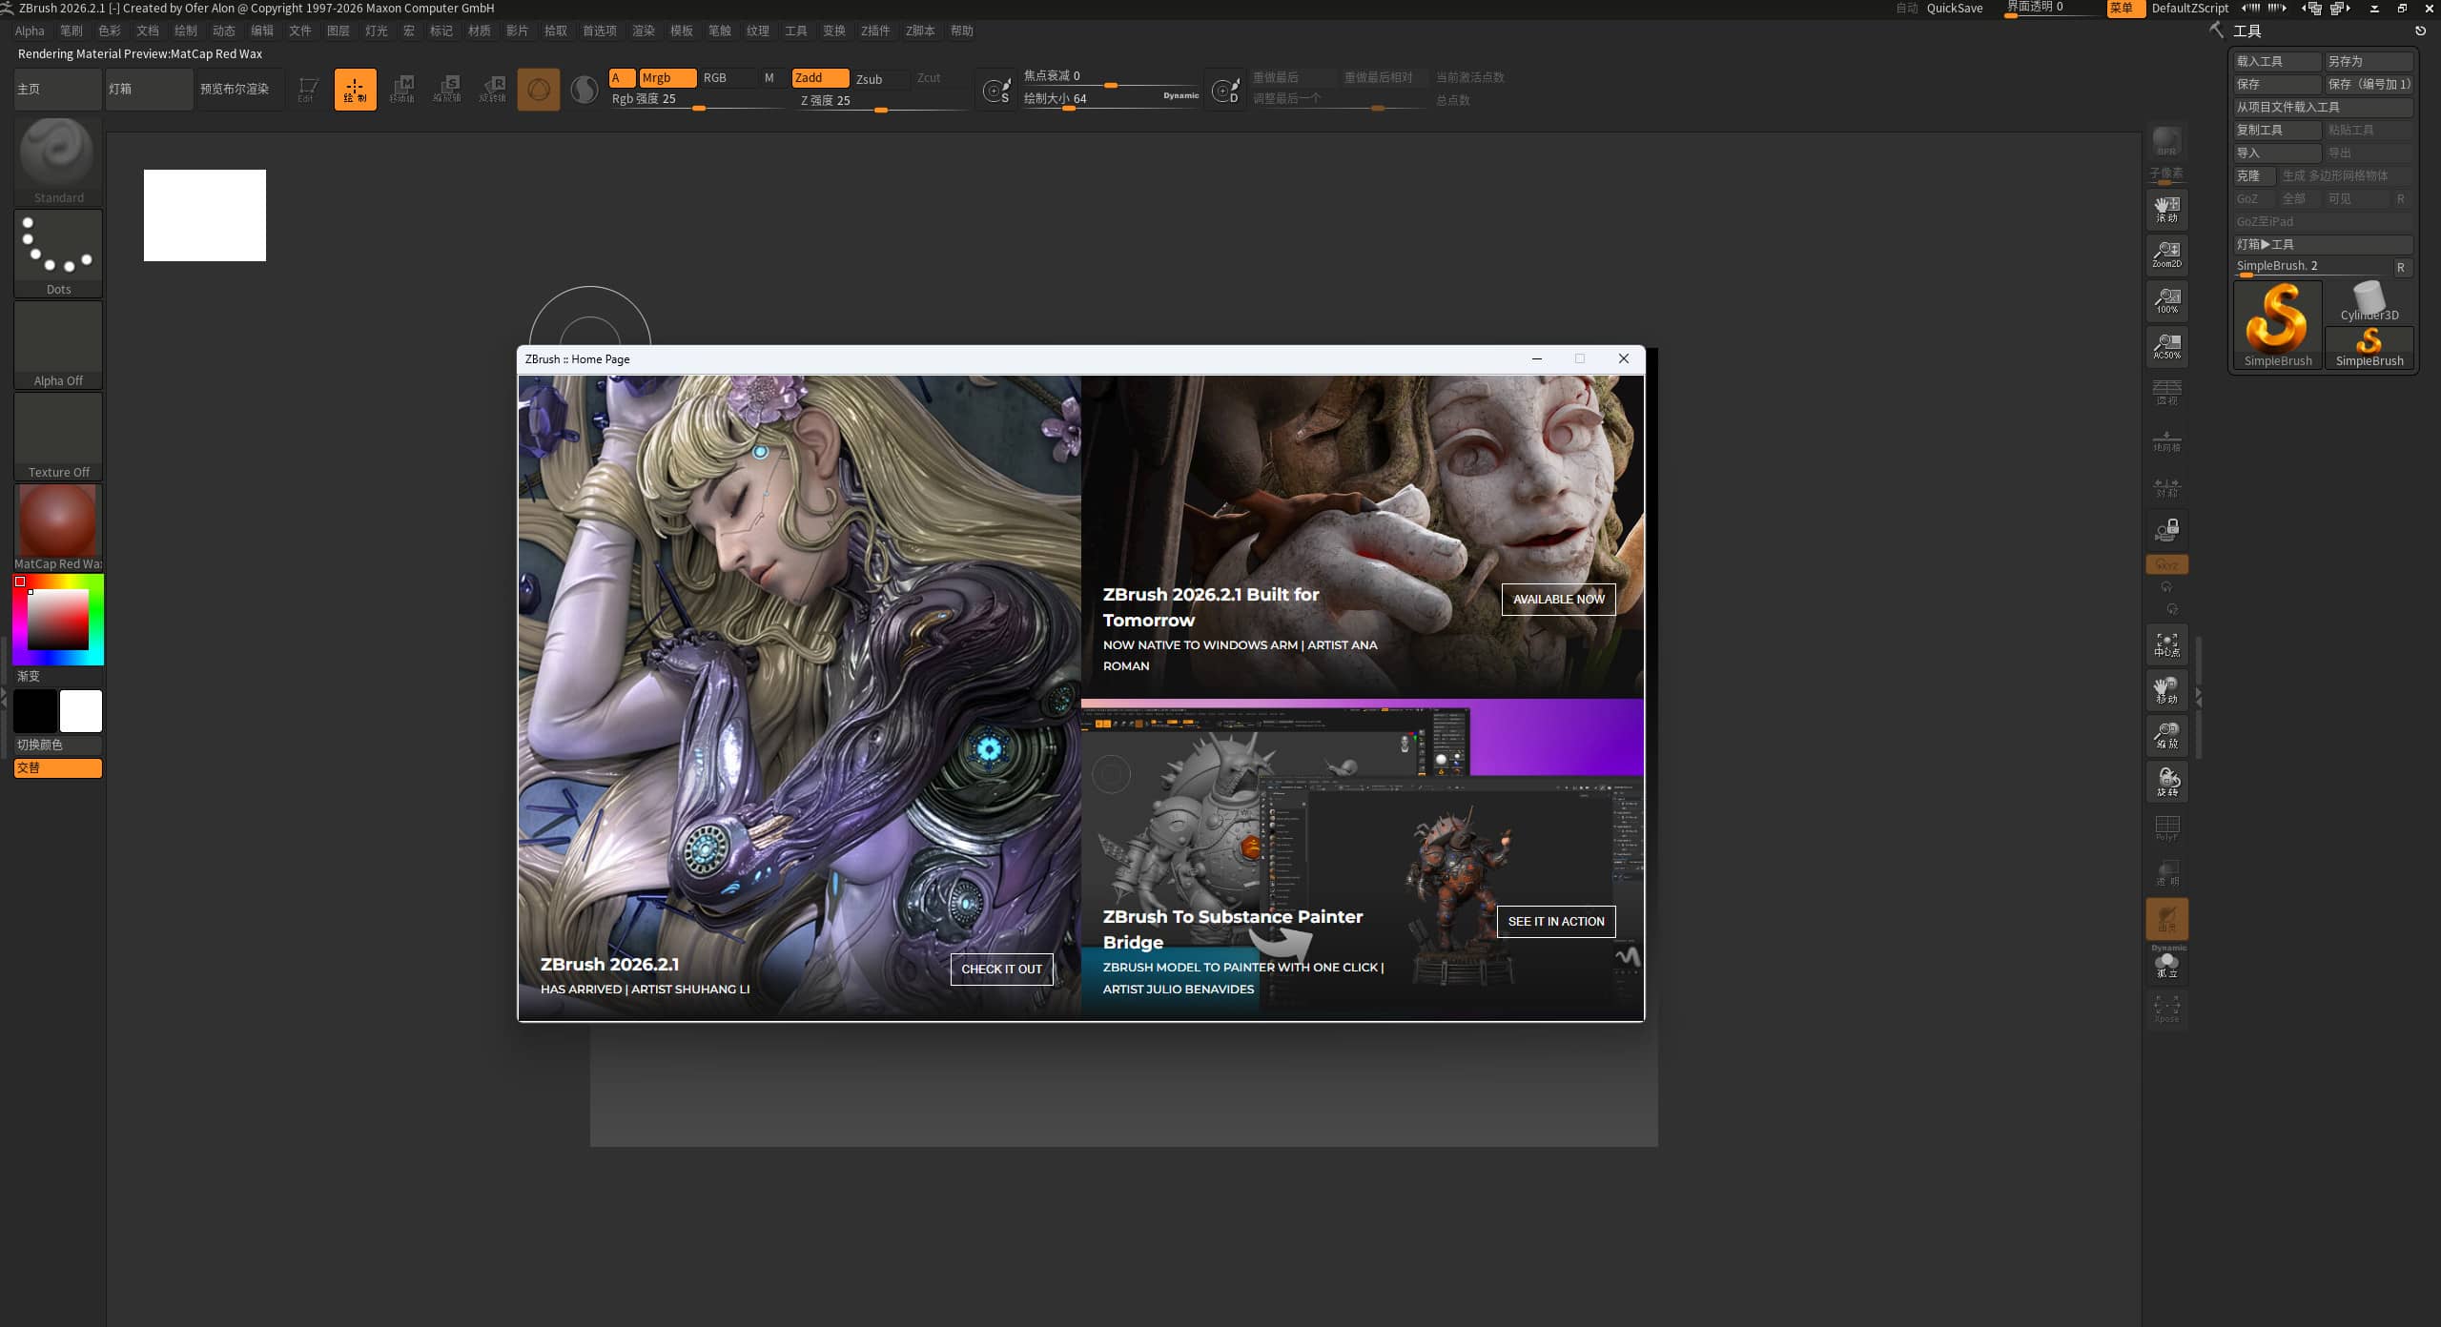Pick the Scale gizmo icon marked S
The image size is (2441, 1327).
447,90
